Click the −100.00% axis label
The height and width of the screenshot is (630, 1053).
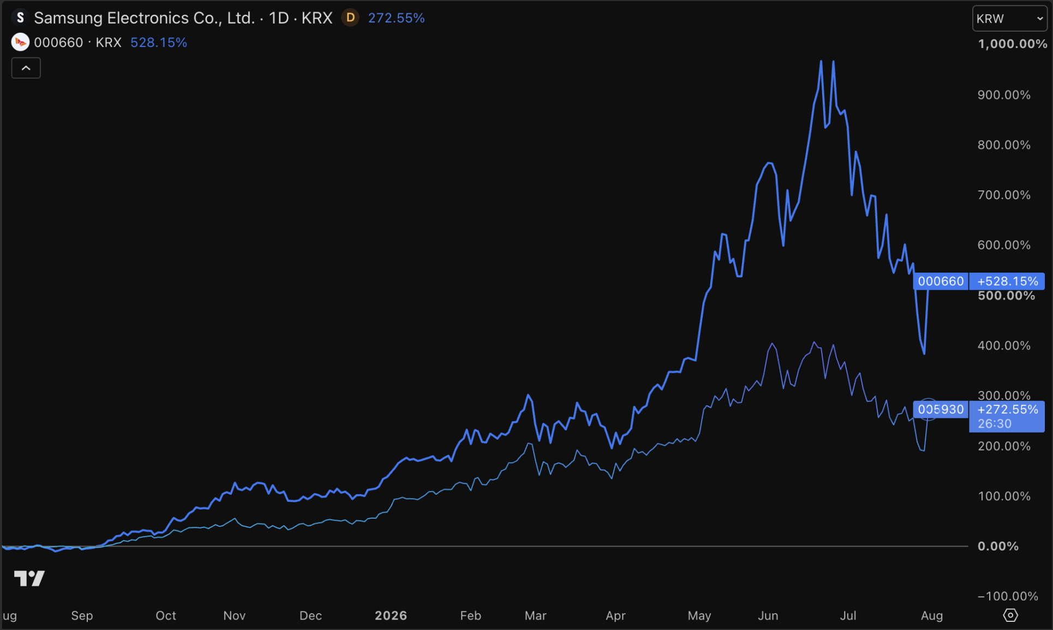click(x=1008, y=597)
